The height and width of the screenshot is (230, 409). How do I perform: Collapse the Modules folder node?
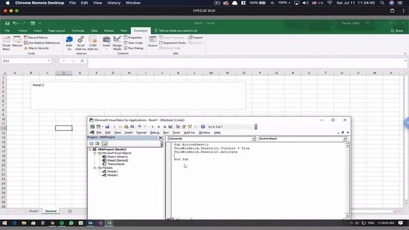point(95,167)
